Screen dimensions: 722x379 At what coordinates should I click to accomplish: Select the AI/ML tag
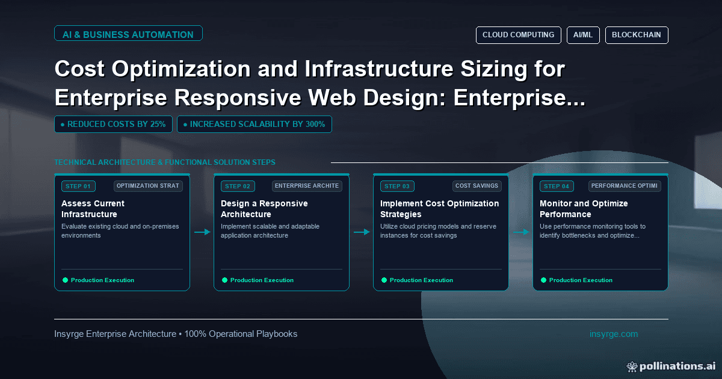click(x=583, y=35)
